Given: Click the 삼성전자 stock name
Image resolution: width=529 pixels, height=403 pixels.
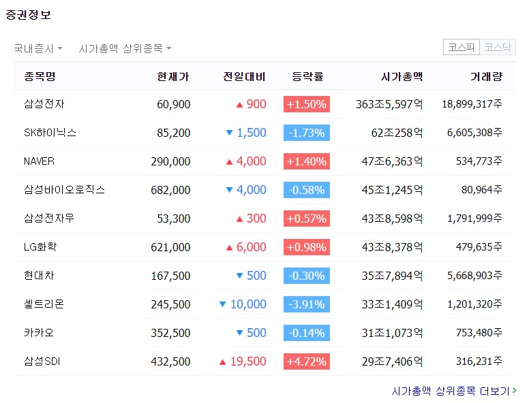Looking at the screenshot, I should tap(44, 103).
